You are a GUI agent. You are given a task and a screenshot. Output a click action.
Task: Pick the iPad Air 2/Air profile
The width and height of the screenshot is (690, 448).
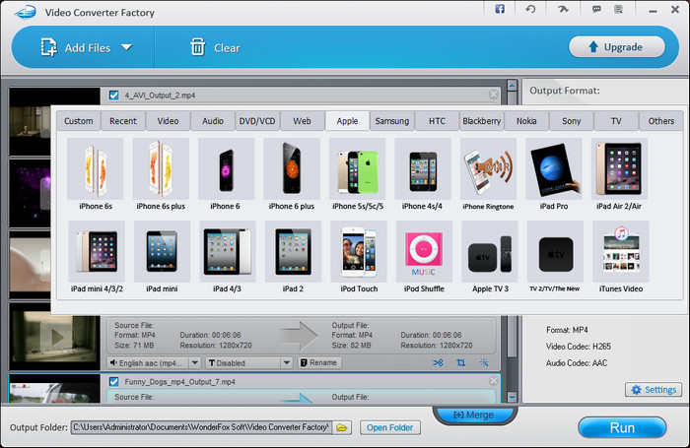[x=619, y=174]
